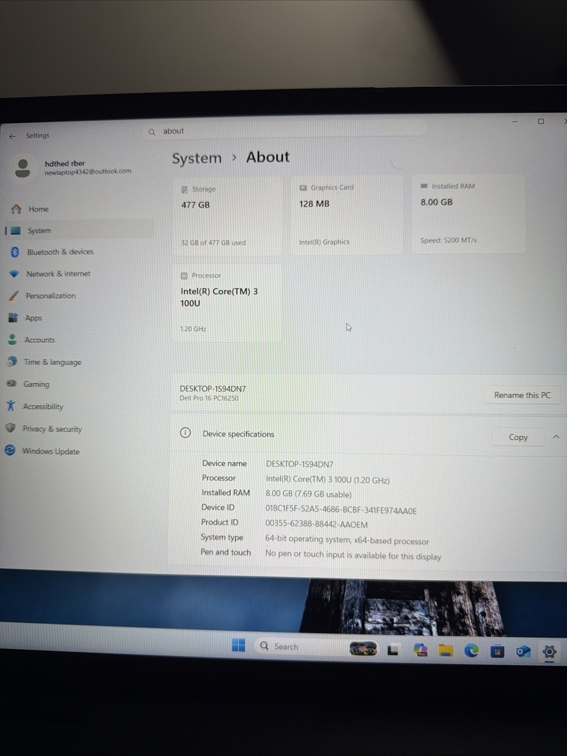567x756 pixels.
Task: Click Rename this PC button
Action: tap(522, 395)
